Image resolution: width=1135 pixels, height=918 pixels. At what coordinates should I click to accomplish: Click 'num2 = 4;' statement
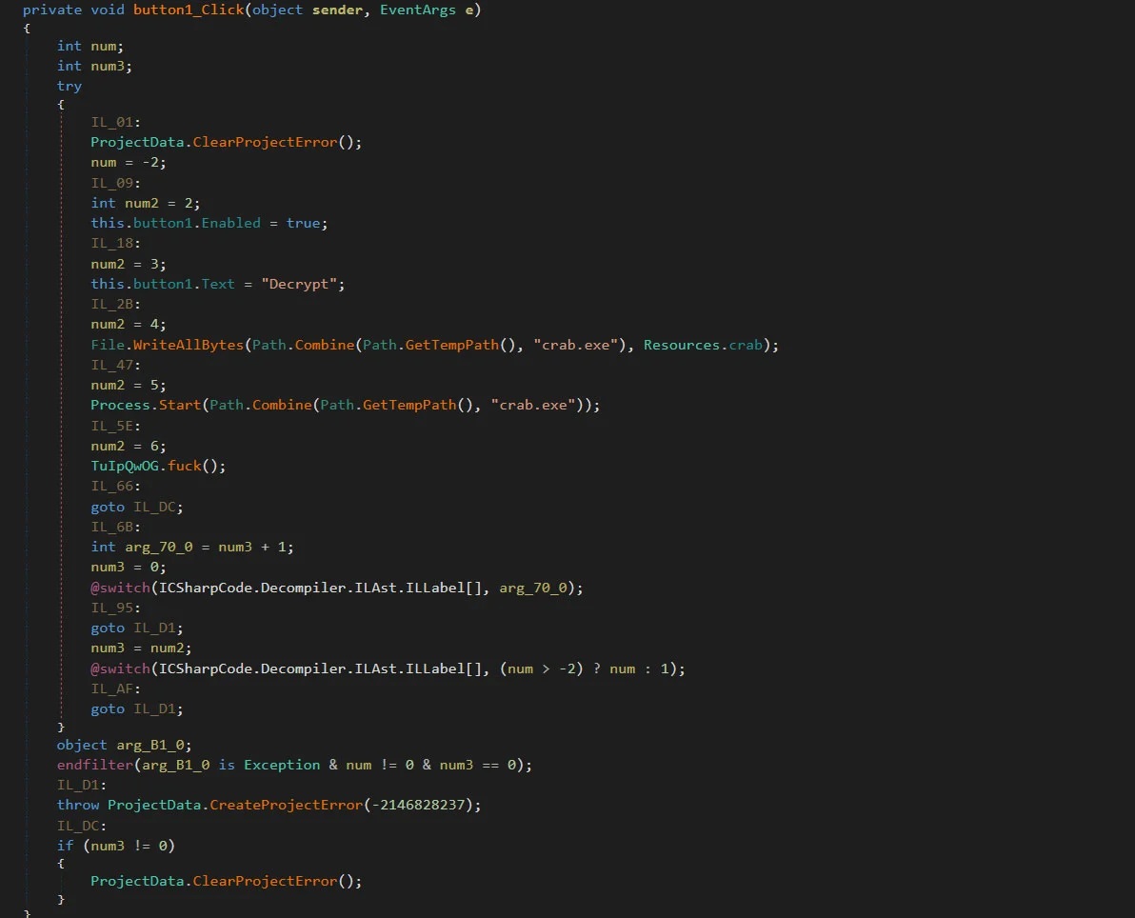click(129, 325)
